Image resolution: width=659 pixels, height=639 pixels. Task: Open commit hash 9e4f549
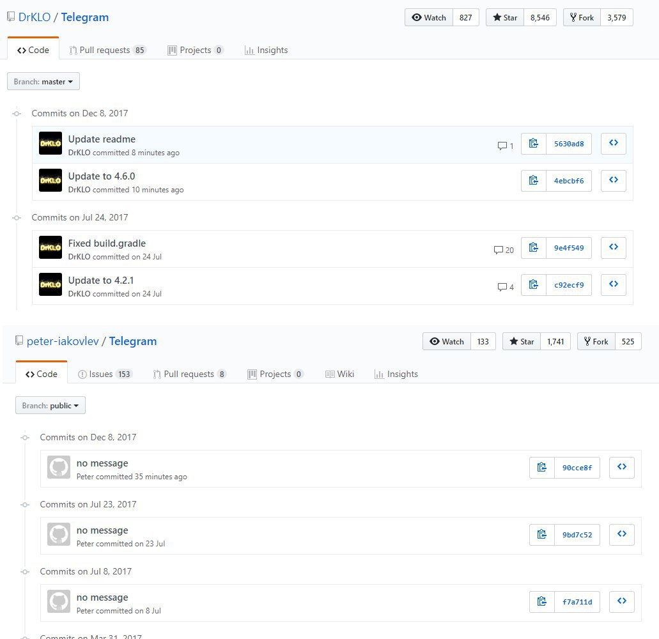569,248
